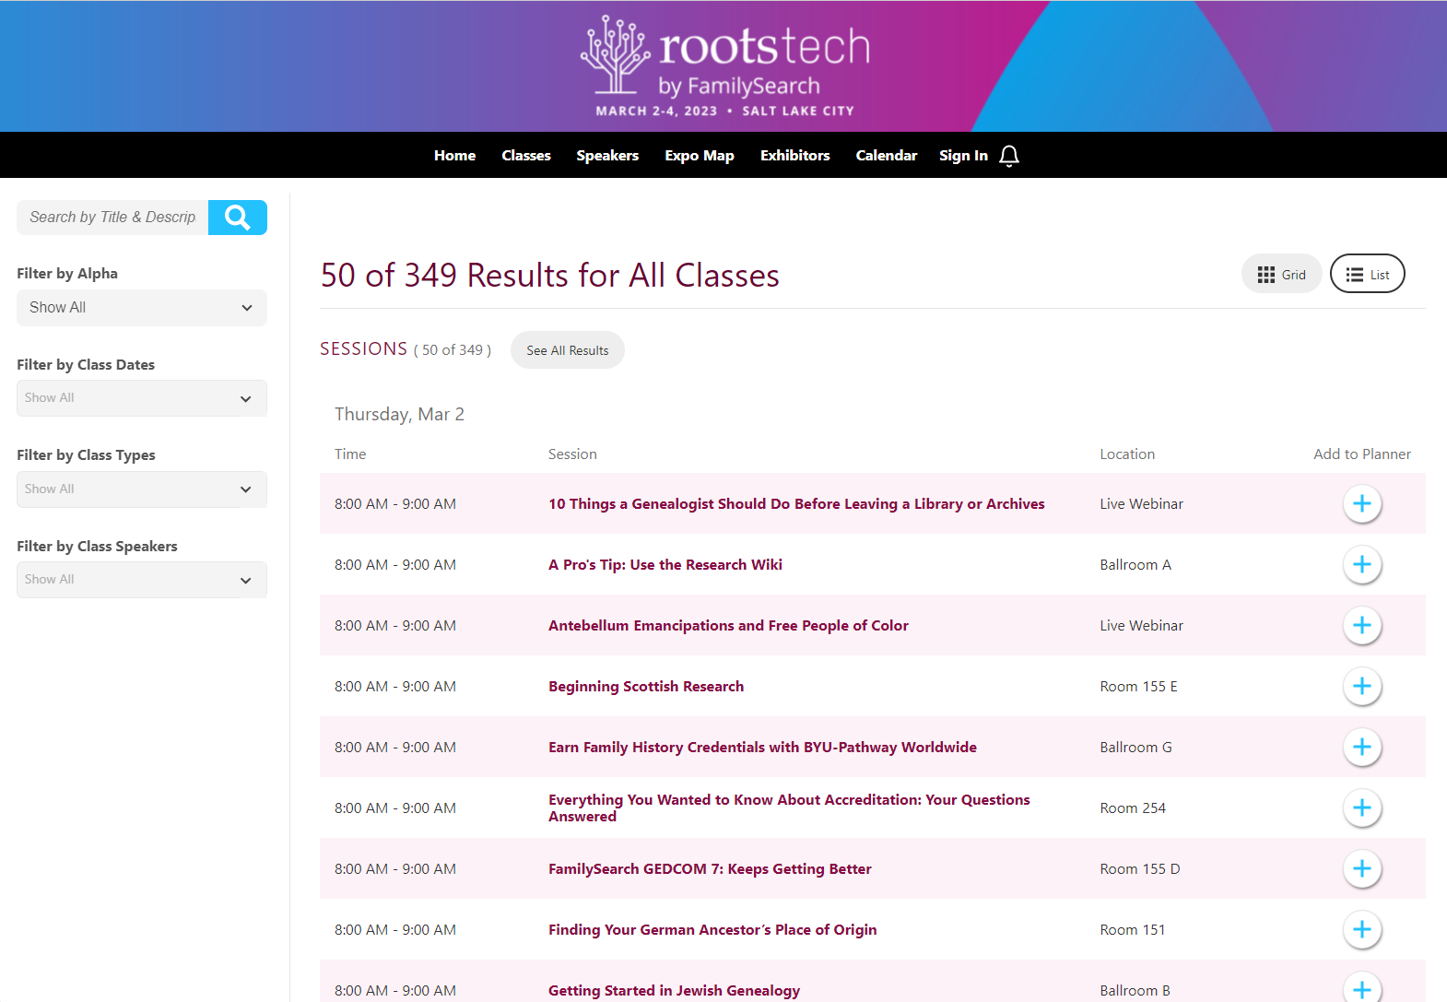Open the Exhibitors navigation item
Screen dimensions: 1447x1002
coord(795,156)
